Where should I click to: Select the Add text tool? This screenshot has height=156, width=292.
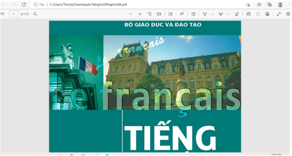point(194,14)
